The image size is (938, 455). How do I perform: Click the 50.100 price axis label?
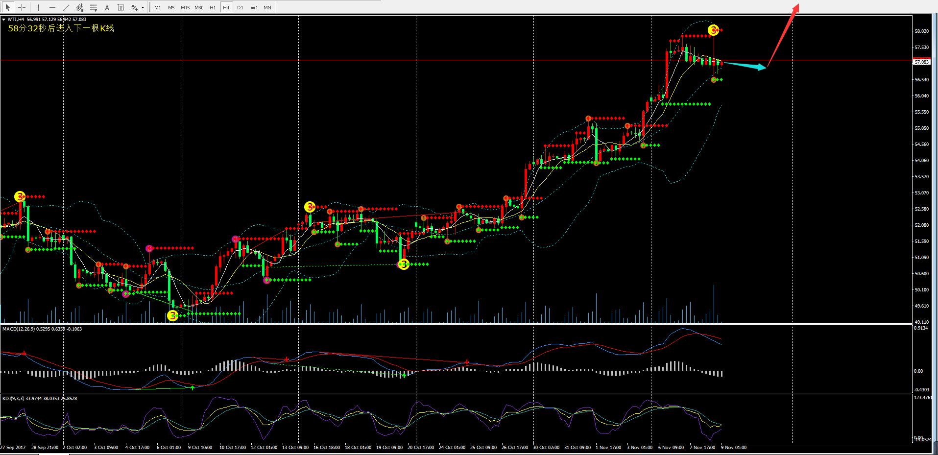[x=921, y=290]
